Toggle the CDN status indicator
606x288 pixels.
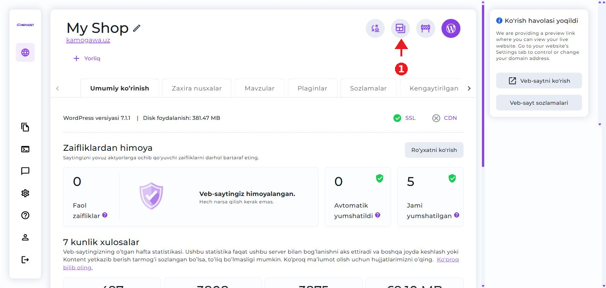444,118
